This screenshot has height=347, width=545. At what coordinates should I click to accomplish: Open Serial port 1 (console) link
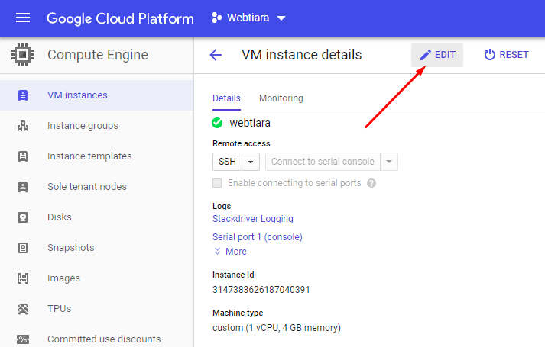pos(258,237)
